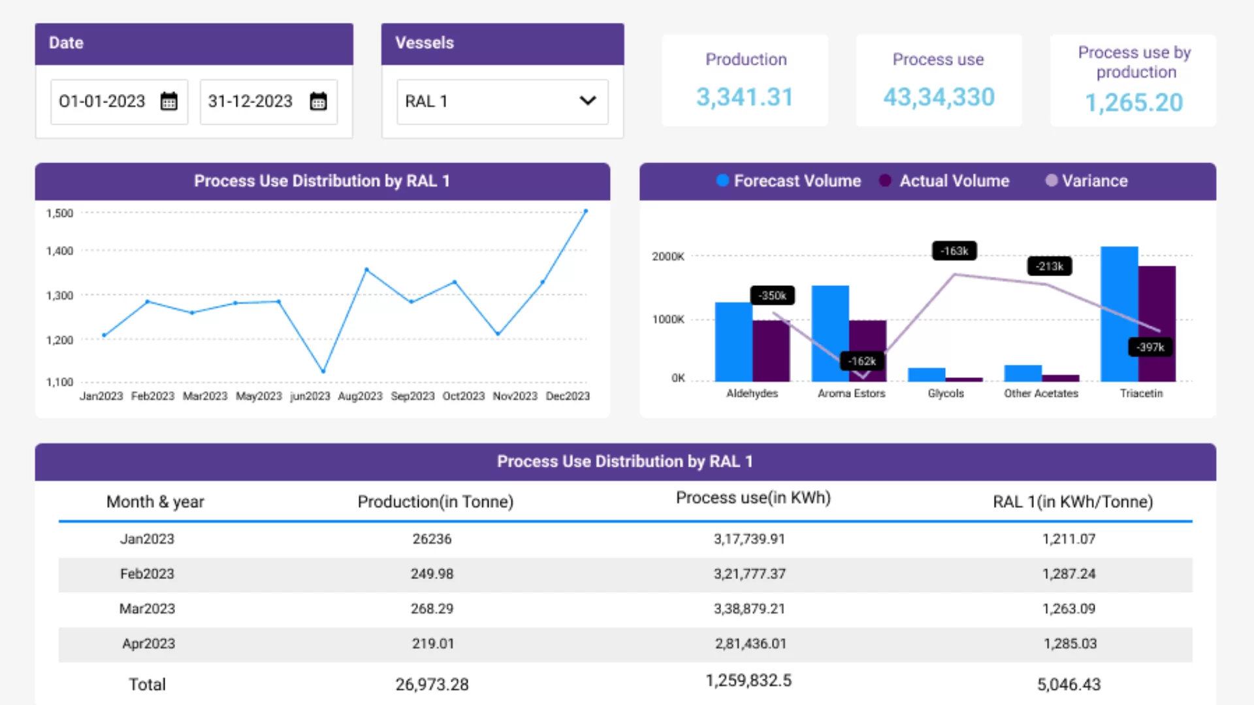The height and width of the screenshot is (705, 1254).
Task: Select the RAL 1 vessels combo box
Action: (x=502, y=101)
